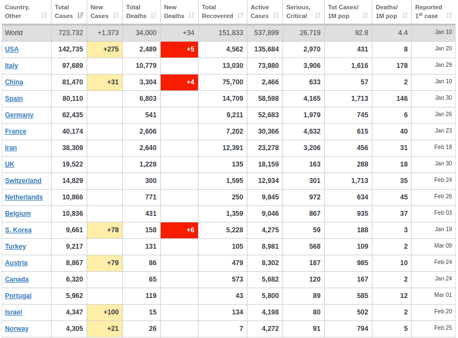Open the Austria country link
This screenshot has width=458, height=338.
(16, 263)
